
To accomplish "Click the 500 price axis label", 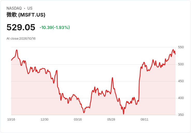I will point(181,64).
